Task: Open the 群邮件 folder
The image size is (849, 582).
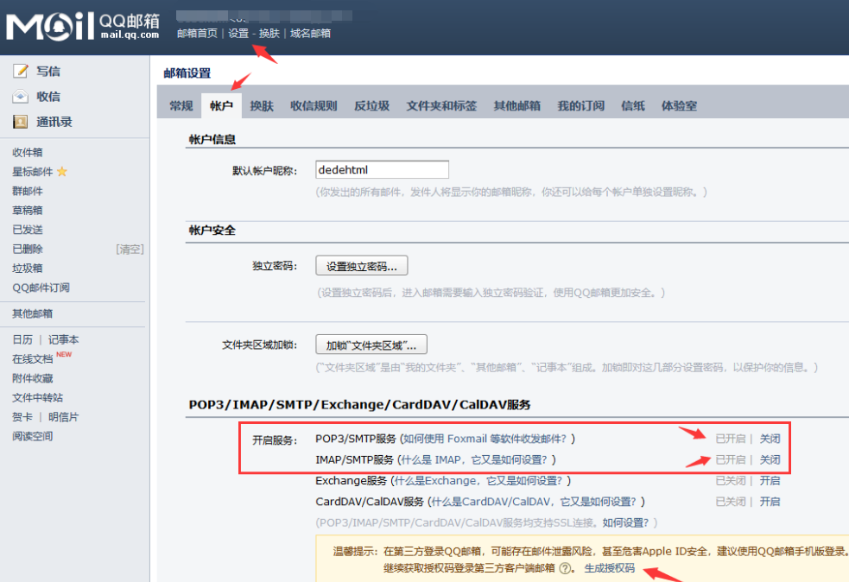Action: 28,191
